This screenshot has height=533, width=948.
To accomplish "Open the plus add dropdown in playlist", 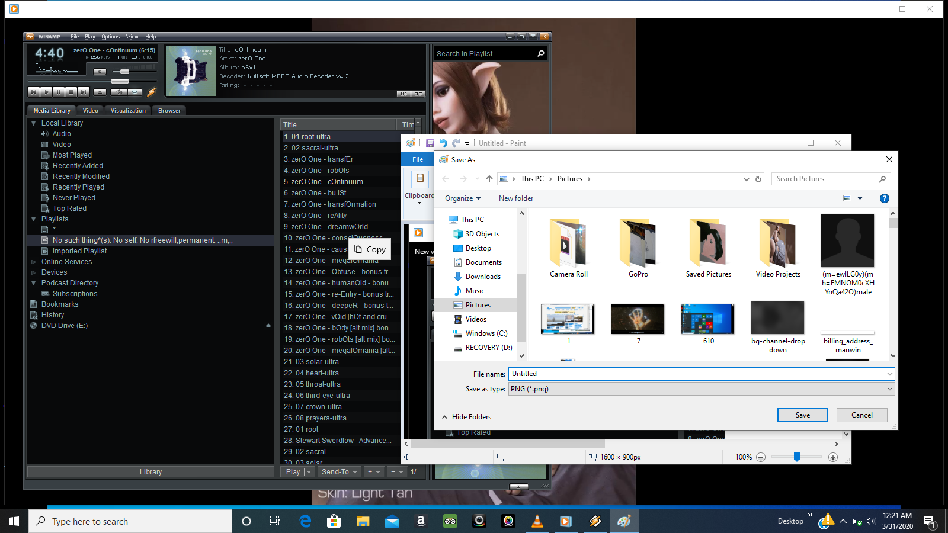I will pos(373,472).
